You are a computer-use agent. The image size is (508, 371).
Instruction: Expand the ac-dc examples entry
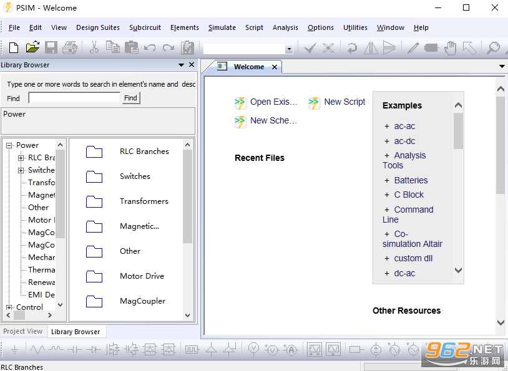click(386, 141)
